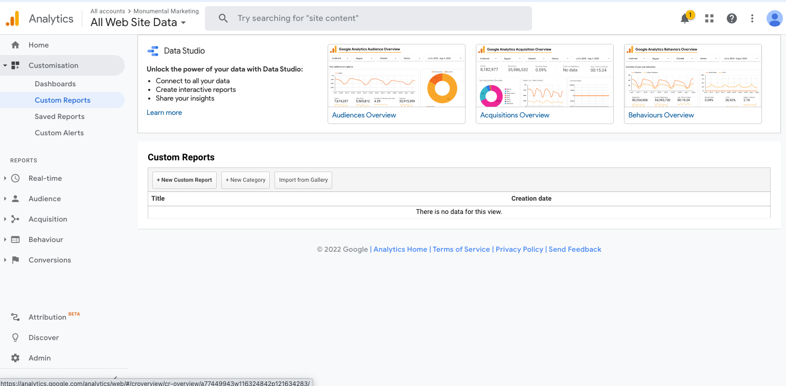Image resolution: width=786 pixels, height=386 pixels.
Task: Click the Send Feedback link
Action: coord(575,249)
